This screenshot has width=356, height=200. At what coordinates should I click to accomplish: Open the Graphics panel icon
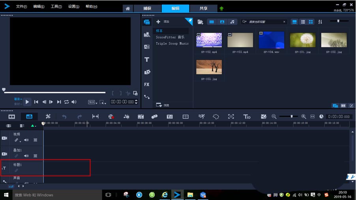coord(147,72)
